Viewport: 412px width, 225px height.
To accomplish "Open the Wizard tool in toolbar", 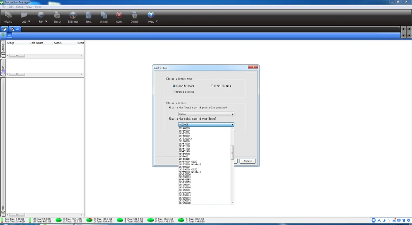I will click(8, 17).
